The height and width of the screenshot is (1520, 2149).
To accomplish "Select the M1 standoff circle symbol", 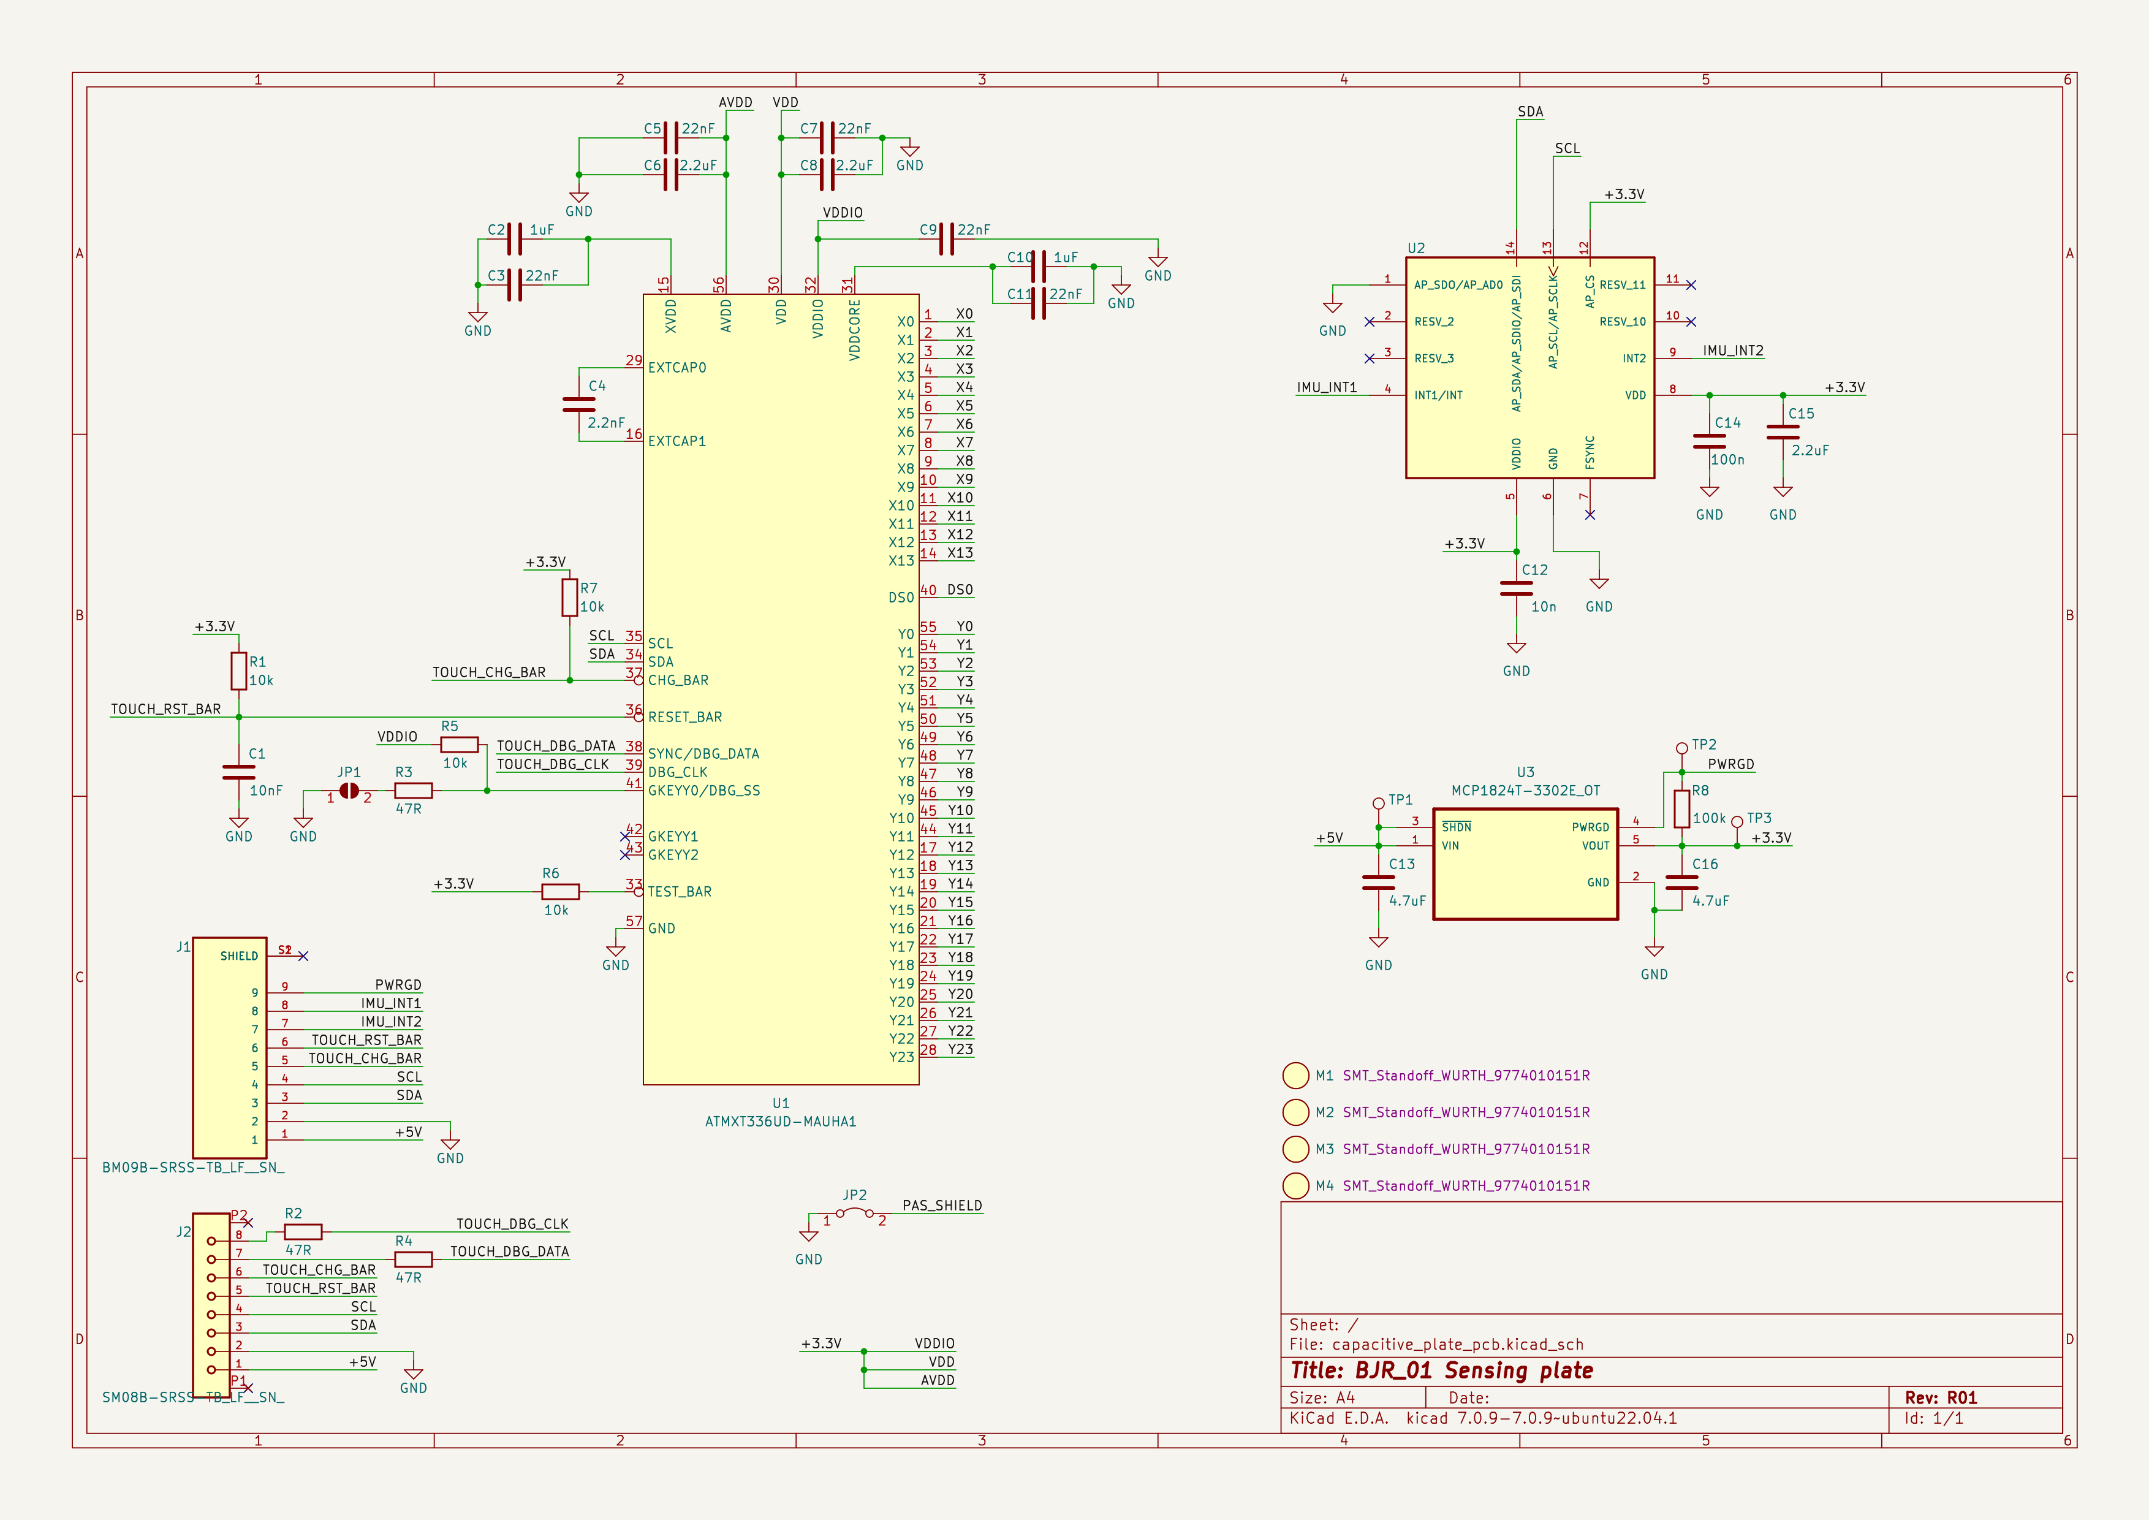I will 1295,1076.
